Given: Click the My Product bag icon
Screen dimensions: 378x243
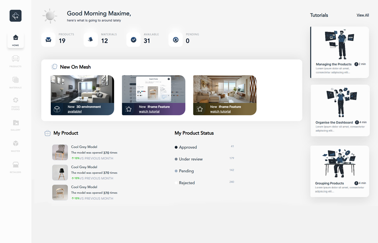Looking at the screenshot, I should pyautogui.click(x=48, y=133).
